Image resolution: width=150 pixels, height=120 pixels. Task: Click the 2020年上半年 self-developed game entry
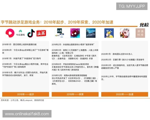(124, 78)
